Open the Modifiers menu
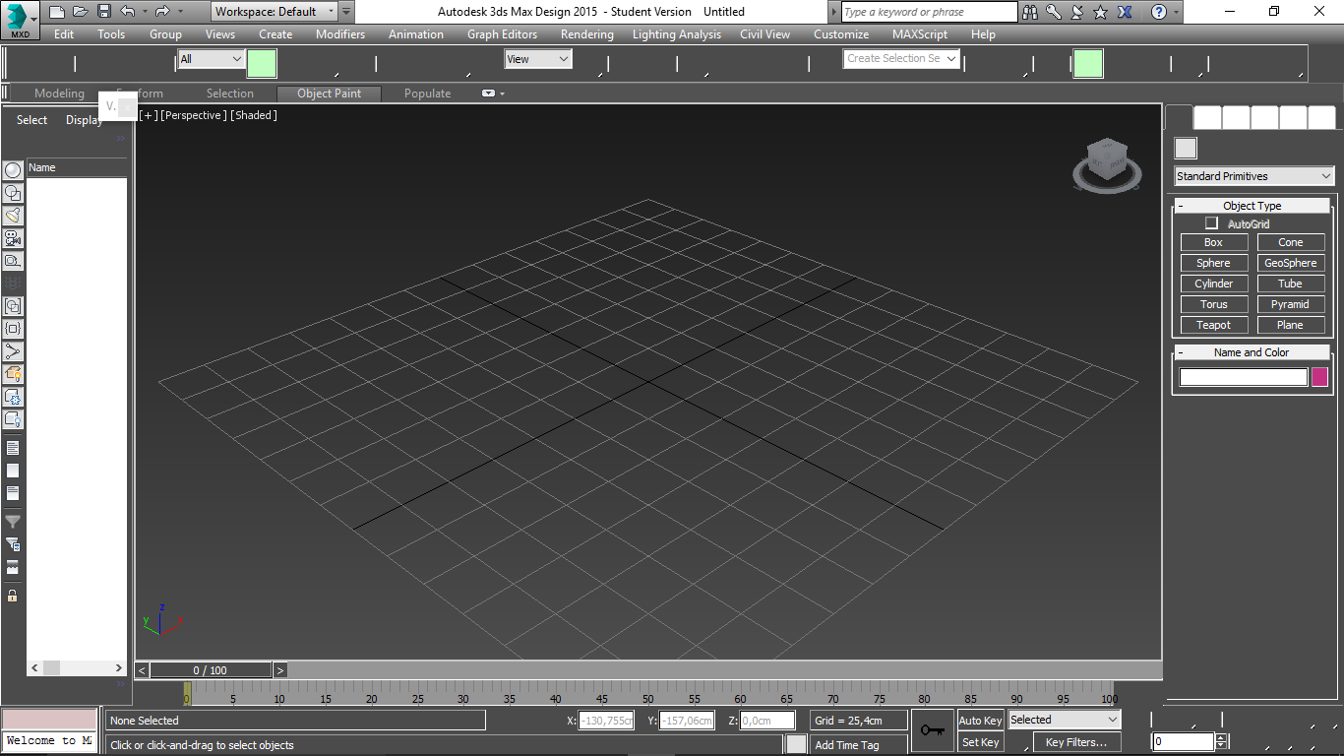 340,33
